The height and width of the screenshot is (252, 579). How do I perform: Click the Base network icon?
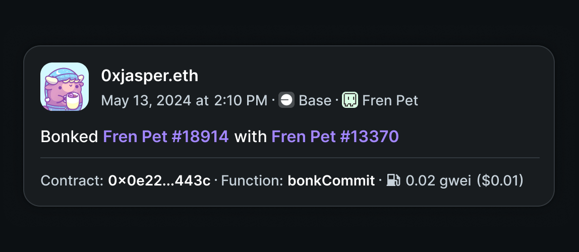[286, 100]
